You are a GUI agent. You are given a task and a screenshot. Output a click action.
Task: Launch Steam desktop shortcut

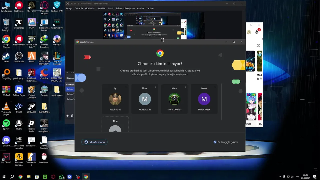tap(6, 57)
